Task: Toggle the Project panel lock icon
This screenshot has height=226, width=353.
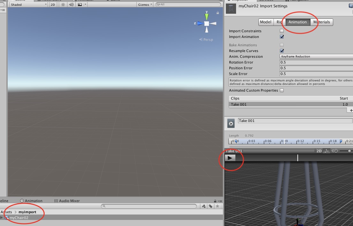Action: point(215,201)
